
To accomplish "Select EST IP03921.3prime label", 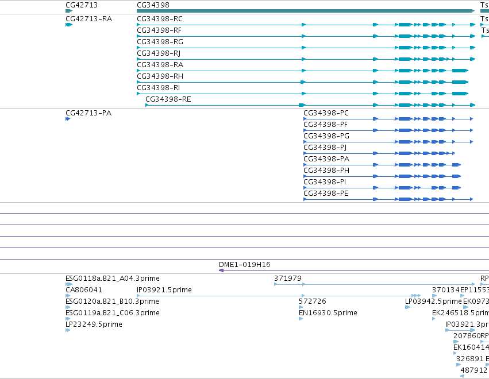I will point(467,324).
